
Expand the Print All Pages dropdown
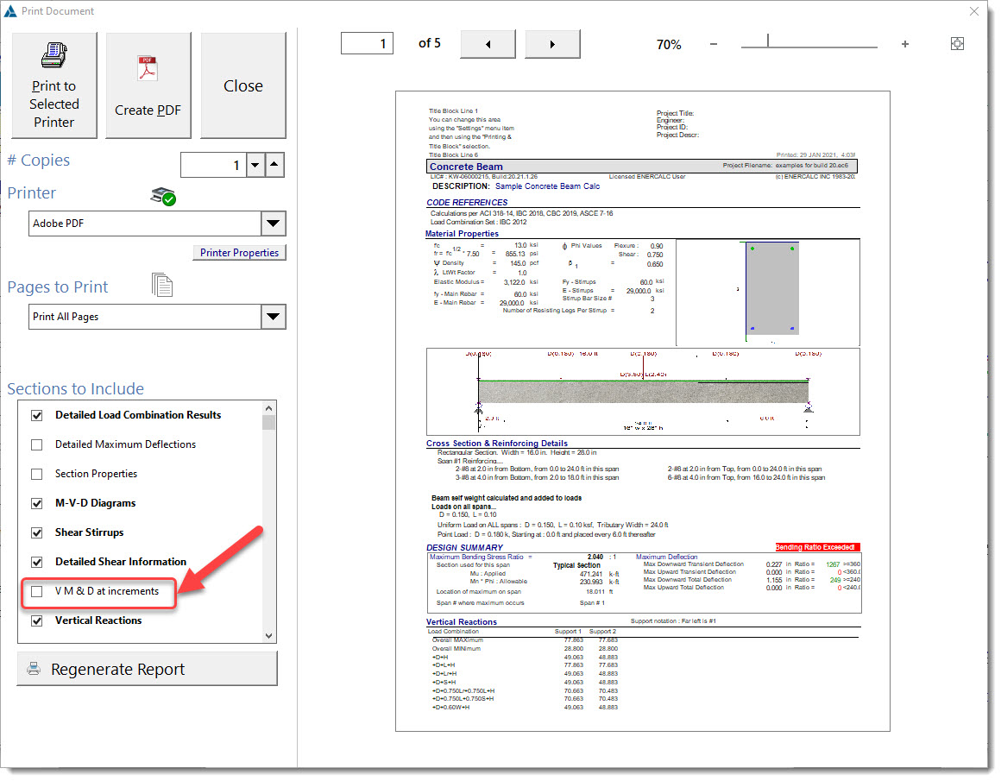click(x=273, y=317)
